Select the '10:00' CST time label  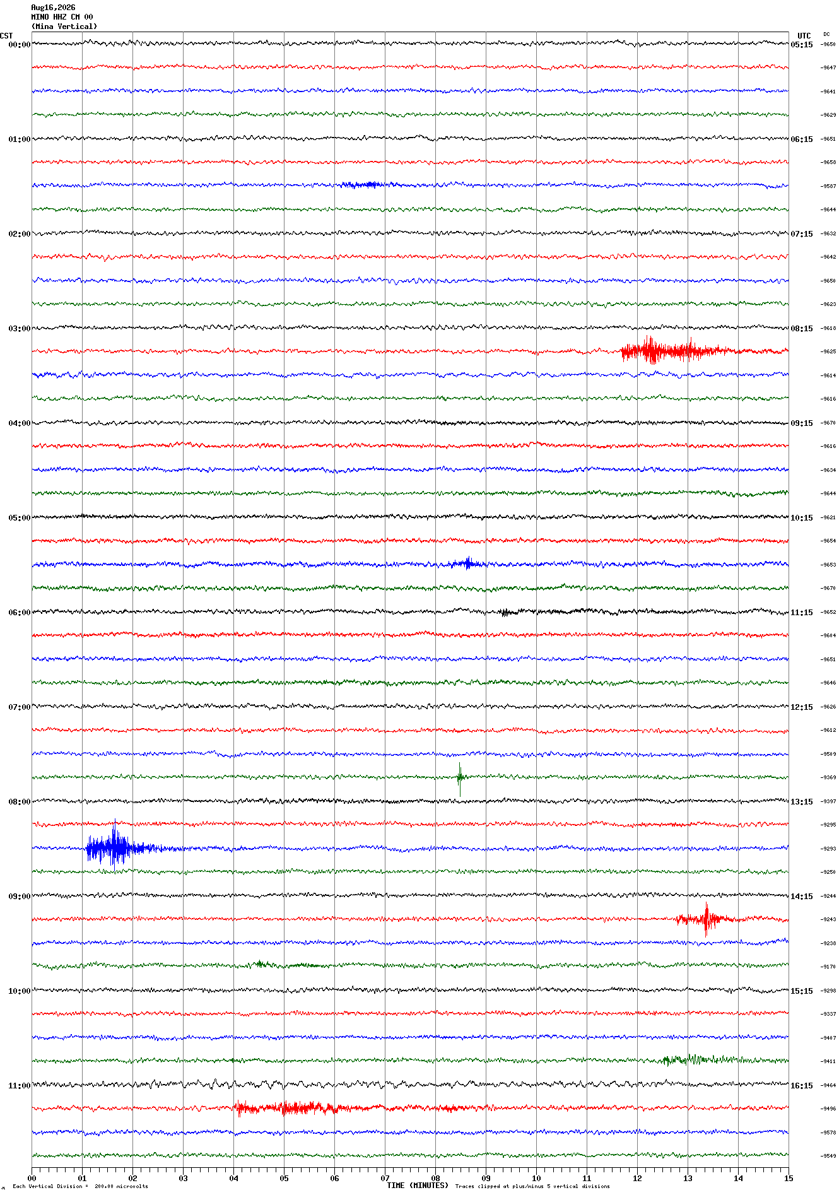pos(20,991)
